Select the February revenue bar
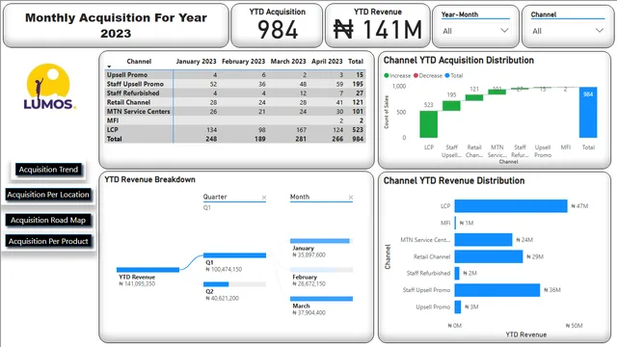The width and height of the screenshot is (617, 347). pos(321,270)
